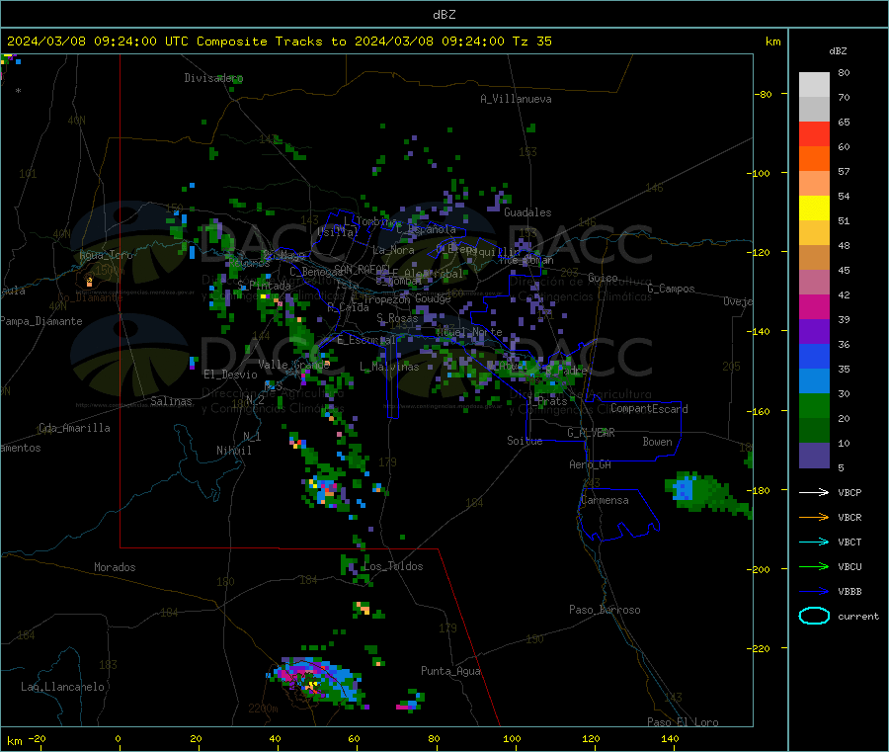Click the Valle_Grande map label
The height and width of the screenshot is (752, 889).
pos(293,364)
